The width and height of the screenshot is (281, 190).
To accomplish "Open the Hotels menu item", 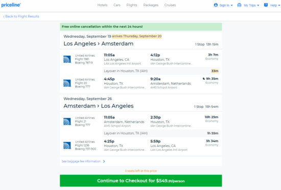I will 102,5.
